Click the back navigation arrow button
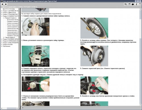Viewport: 142px width, 110px height. [x=2, y=4]
